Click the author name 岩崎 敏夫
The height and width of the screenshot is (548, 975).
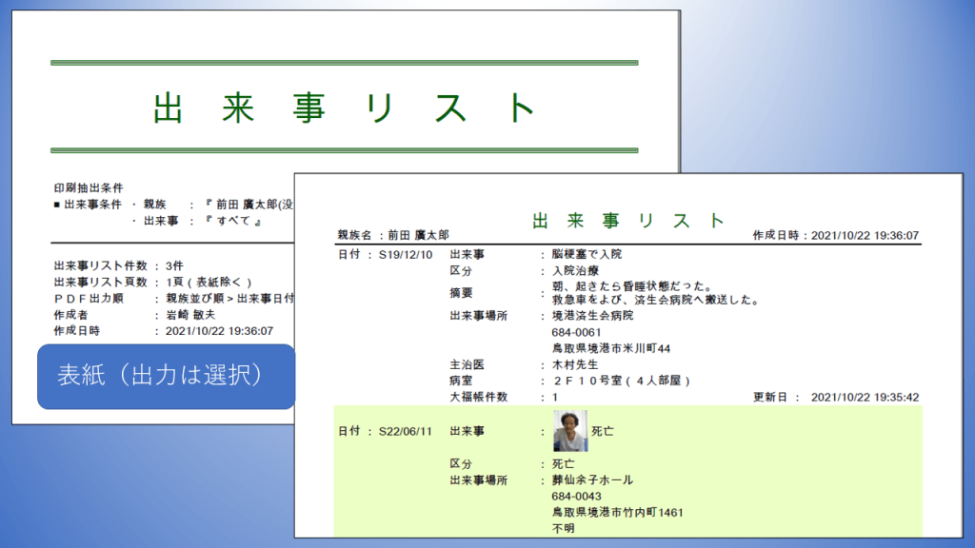click(x=186, y=314)
